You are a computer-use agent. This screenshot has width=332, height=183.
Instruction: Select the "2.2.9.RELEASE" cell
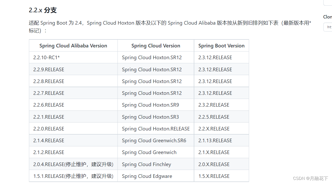(73, 69)
